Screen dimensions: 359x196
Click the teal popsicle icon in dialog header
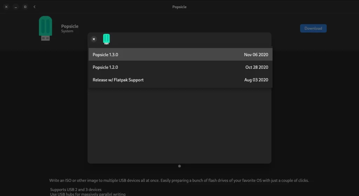[x=106, y=39]
